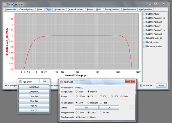
Task: Open the Scales for chart tab
Action: point(76,9)
